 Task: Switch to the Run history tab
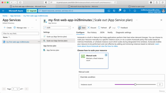tap(92, 33)
